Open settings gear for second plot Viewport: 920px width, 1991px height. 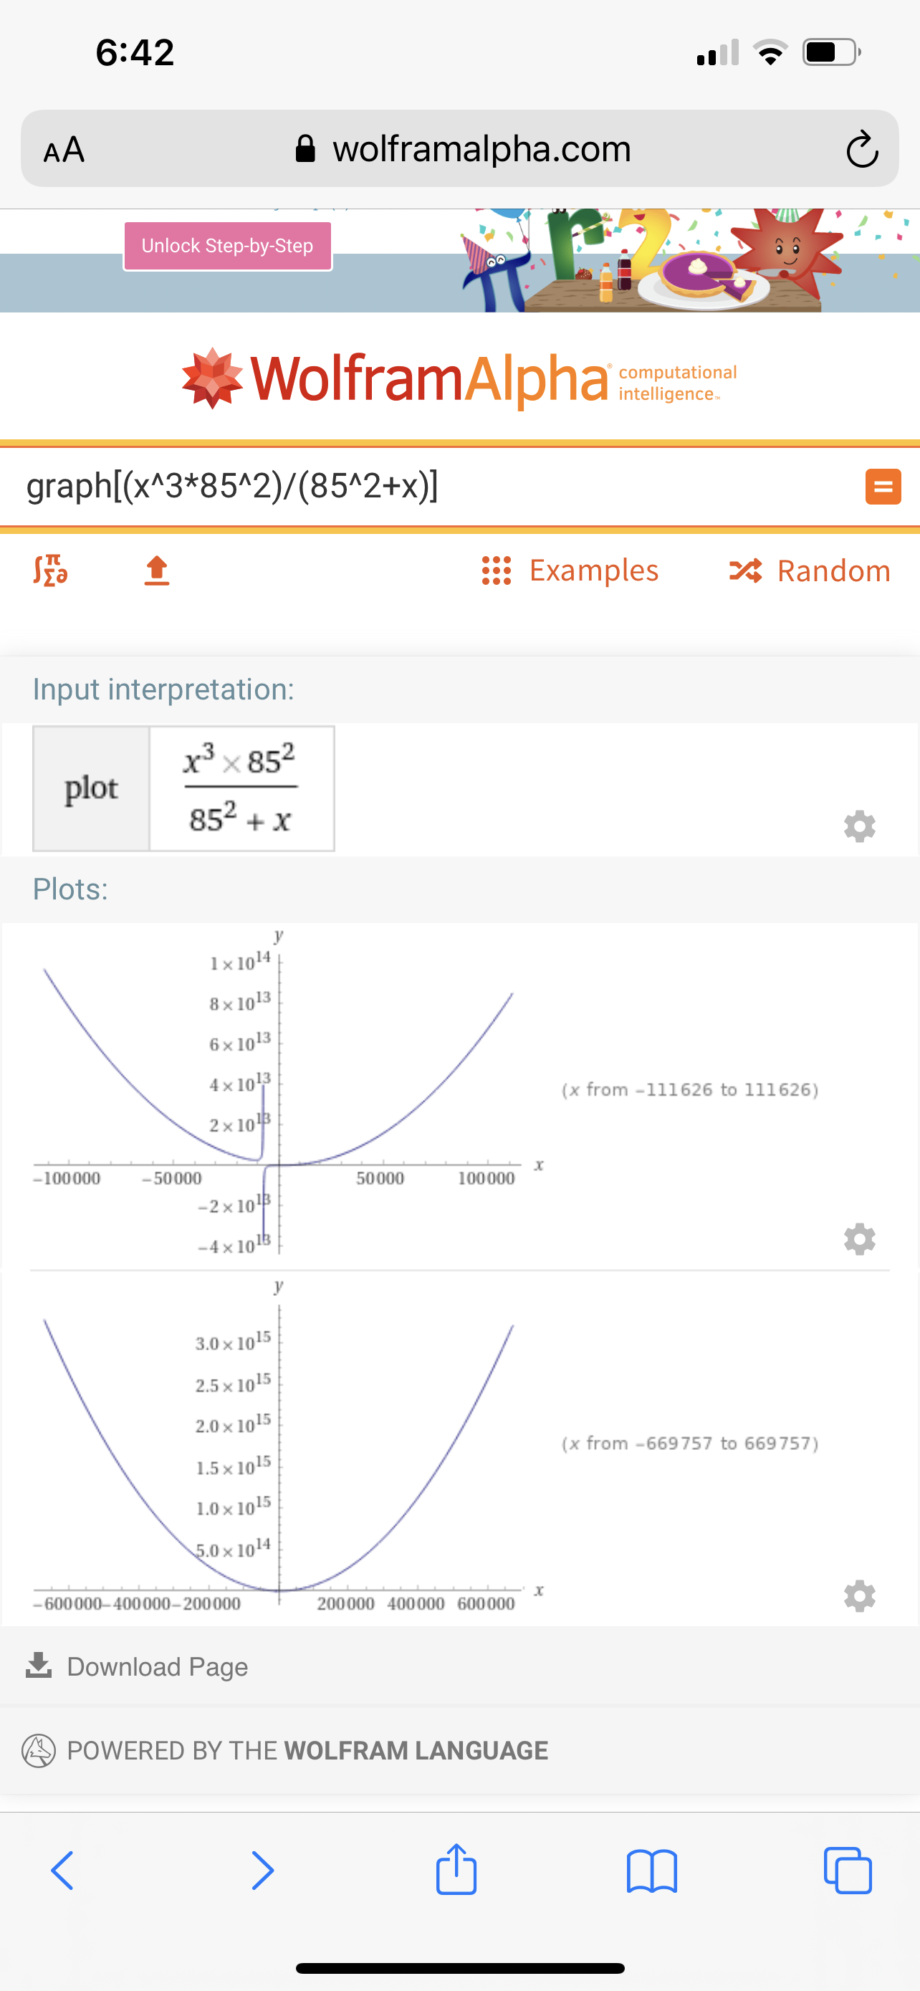pos(859,1595)
